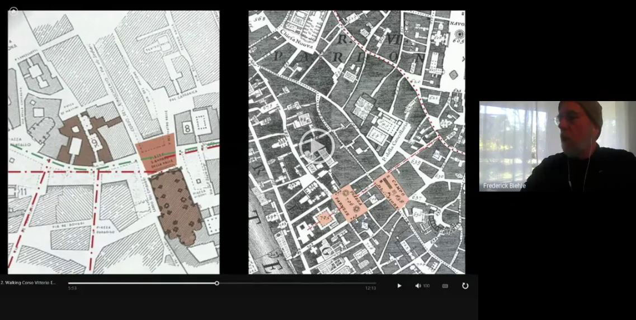Image resolution: width=636 pixels, height=320 pixels.
Task: Seek to the unplayed part of the timeline
Action: [298, 283]
